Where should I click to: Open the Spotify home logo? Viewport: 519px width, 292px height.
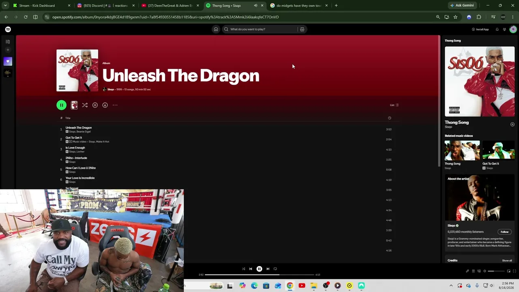click(8, 29)
